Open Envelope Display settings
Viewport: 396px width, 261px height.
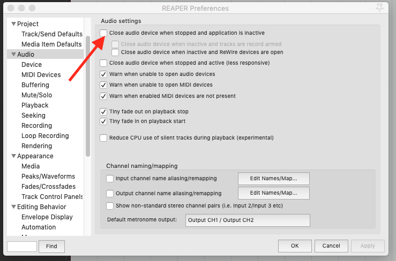(x=47, y=217)
